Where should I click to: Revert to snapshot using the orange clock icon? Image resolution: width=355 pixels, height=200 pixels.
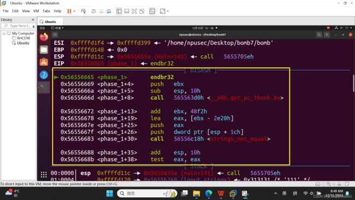point(101,11)
